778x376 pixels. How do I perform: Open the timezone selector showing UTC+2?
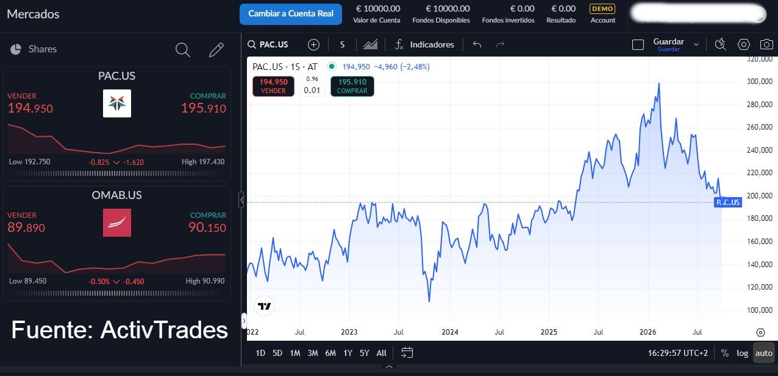pyautogui.click(x=679, y=353)
